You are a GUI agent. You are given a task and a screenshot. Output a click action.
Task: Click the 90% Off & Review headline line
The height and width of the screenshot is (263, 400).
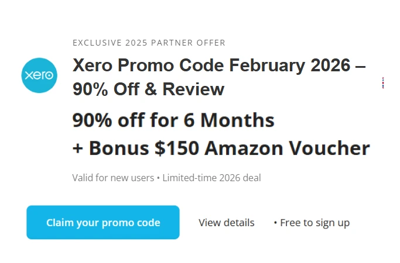pyautogui.click(x=148, y=89)
